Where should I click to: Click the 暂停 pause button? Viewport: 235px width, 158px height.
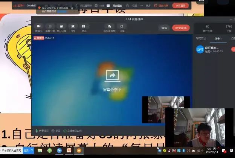[x=164, y=28]
